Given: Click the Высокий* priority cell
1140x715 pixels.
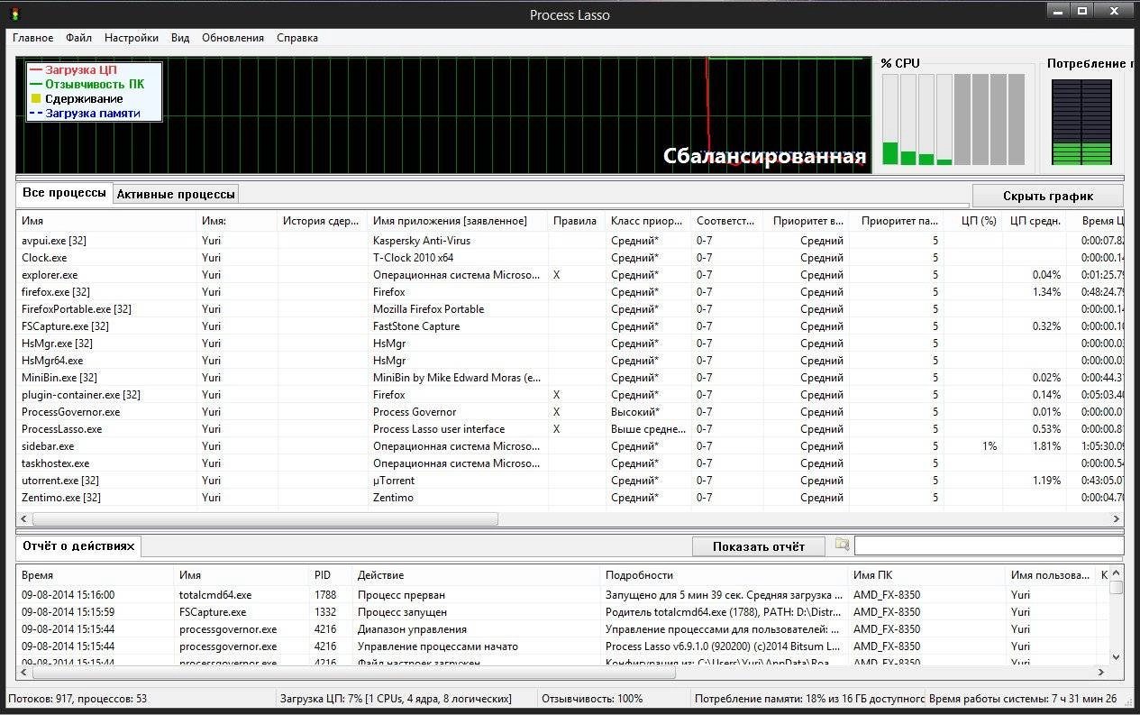Looking at the screenshot, I should (x=634, y=412).
